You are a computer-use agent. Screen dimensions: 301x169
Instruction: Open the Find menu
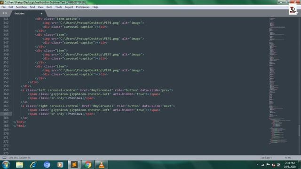[32, 7]
